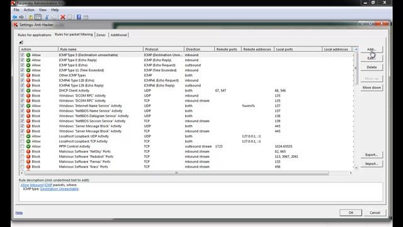Click the Move down button
Image resolution: width=403 pixels, height=227 pixels.
click(372, 88)
